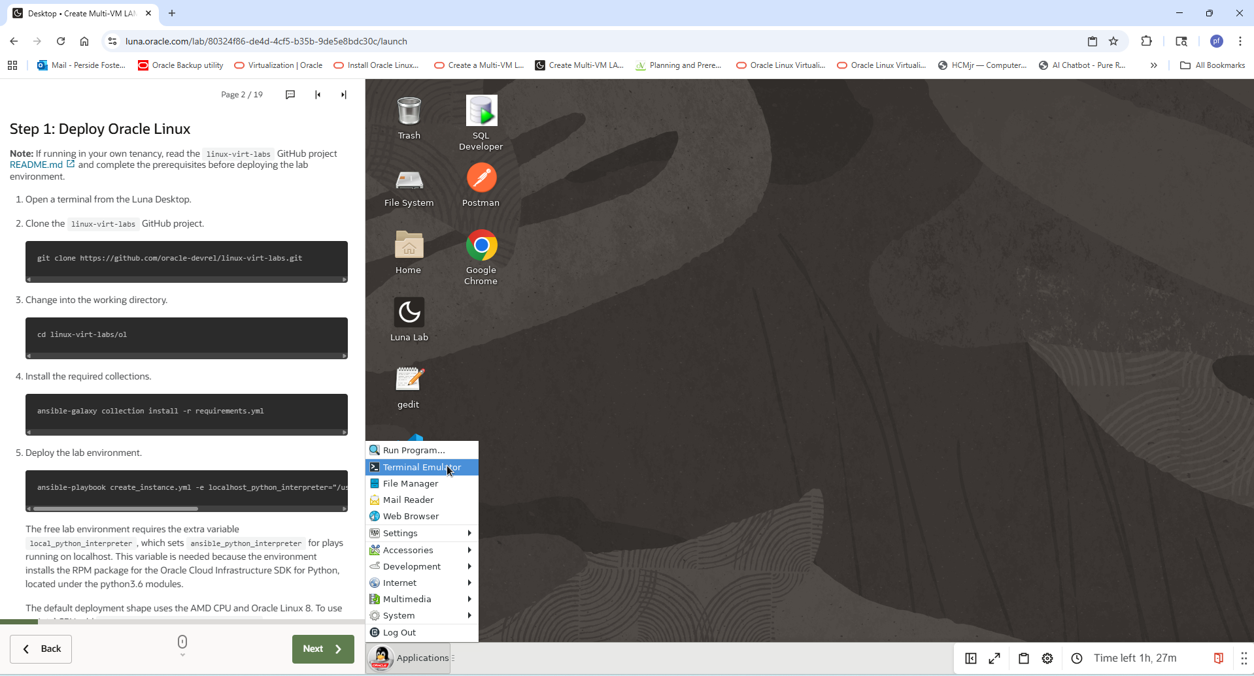Click the clipboard icon in bottom toolbar
1254x676 pixels.
pos(1024,658)
